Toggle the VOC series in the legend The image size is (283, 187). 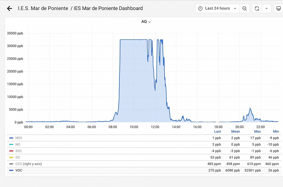[x=19, y=170]
